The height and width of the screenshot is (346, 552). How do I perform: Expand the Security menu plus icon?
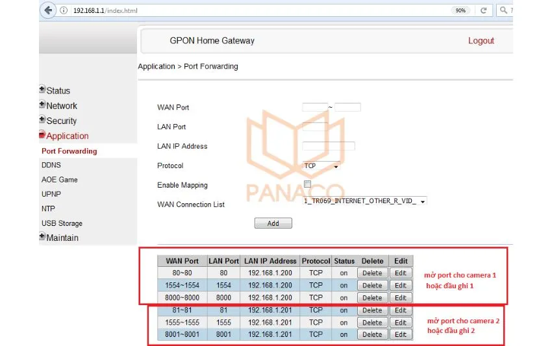pyautogui.click(x=42, y=119)
